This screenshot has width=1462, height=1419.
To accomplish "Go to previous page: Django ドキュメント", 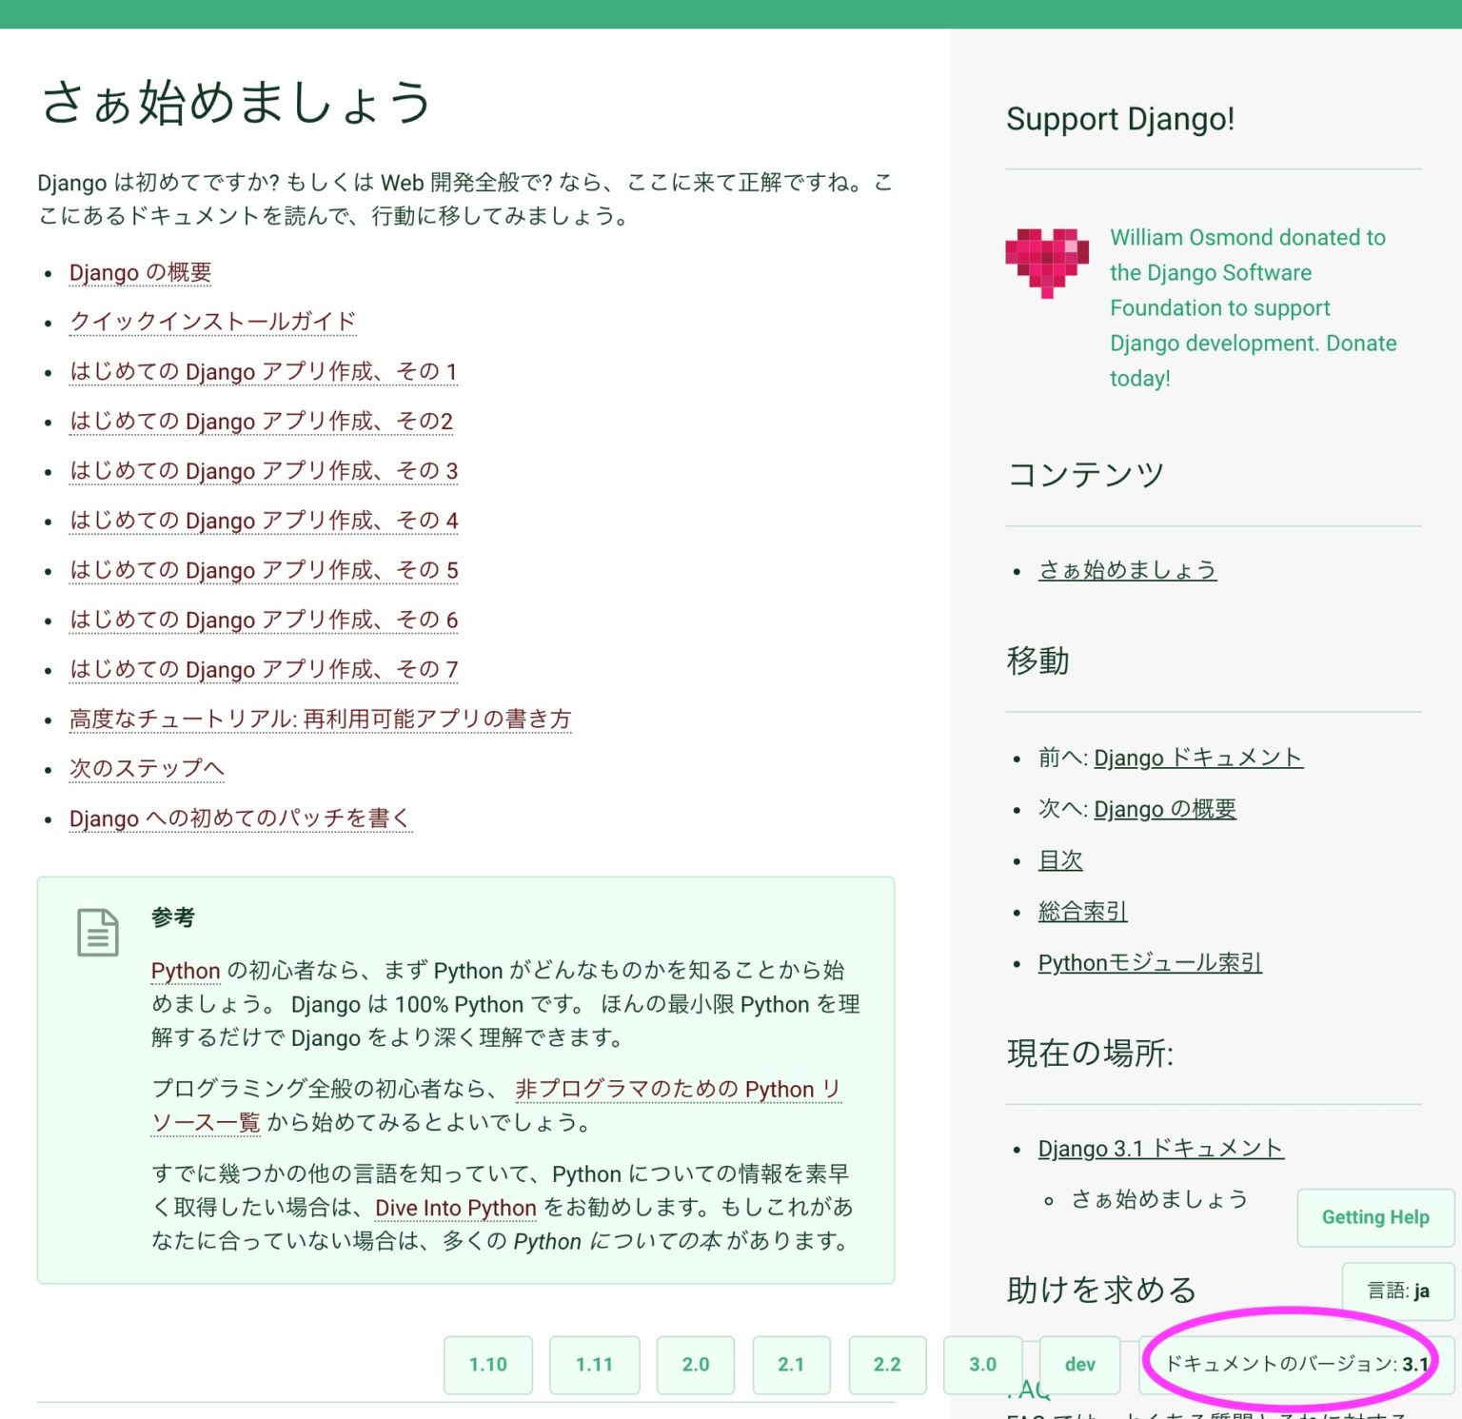I will tap(1197, 758).
